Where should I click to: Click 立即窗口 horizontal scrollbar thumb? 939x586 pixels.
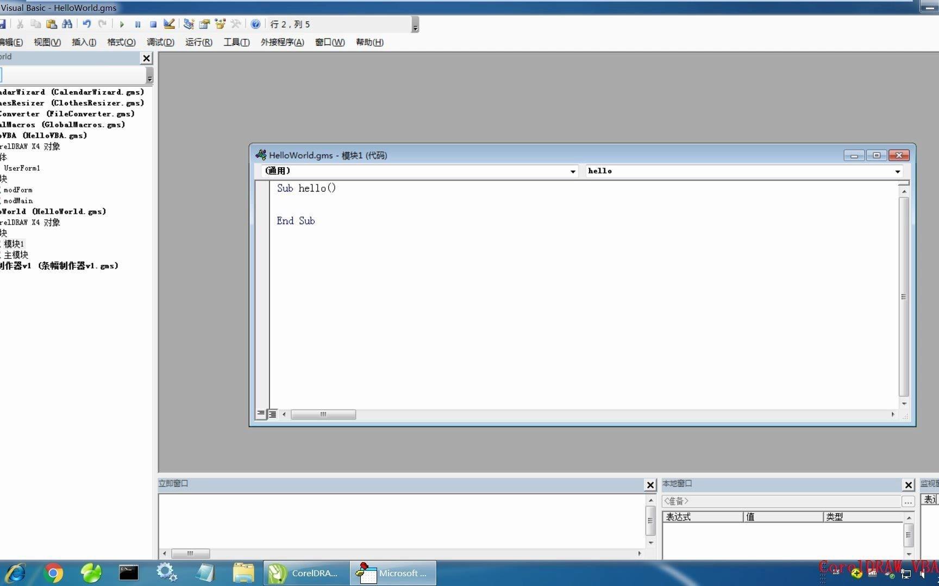tap(190, 553)
